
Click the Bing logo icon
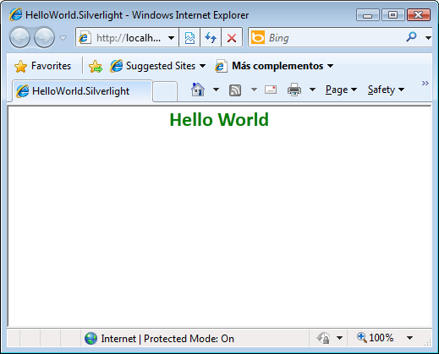click(258, 37)
